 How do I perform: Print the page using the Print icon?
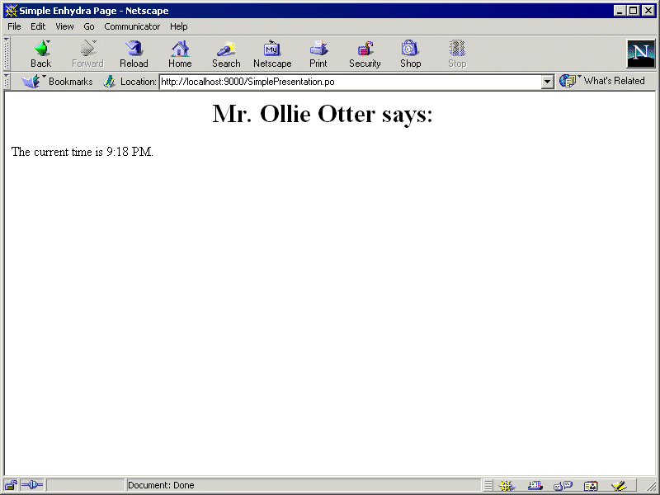pyautogui.click(x=318, y=54)
